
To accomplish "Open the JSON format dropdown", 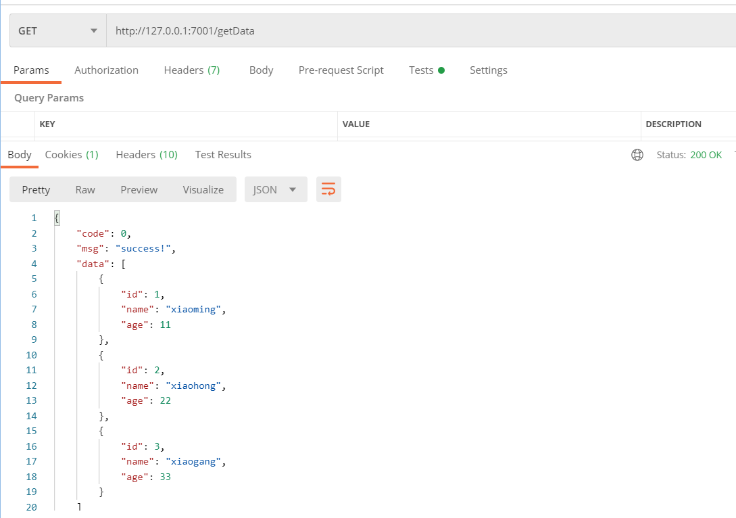I will click(275, 189).
